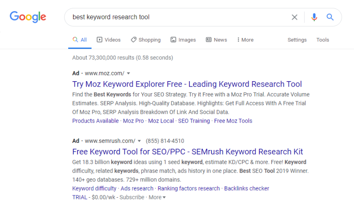Screen dimensions: 354x210
Task: Start voice search with the microphone icon
Action: 314,17
